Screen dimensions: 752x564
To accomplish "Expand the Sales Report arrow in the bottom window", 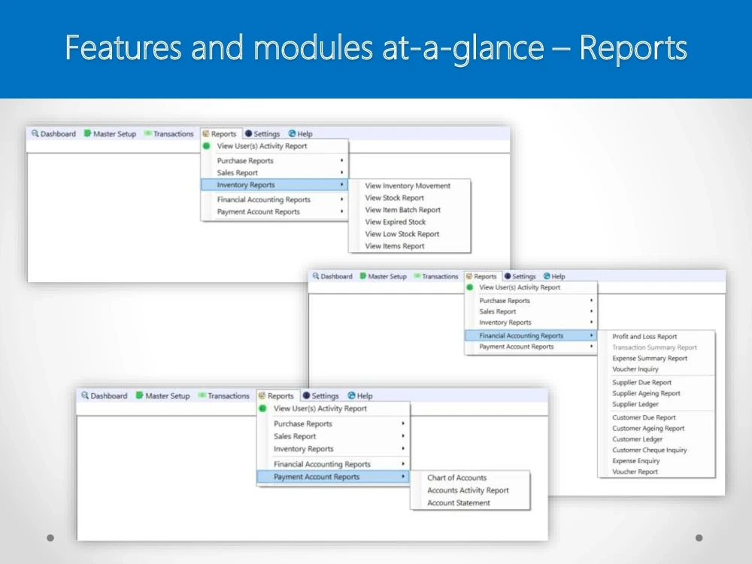I will 403,436.
